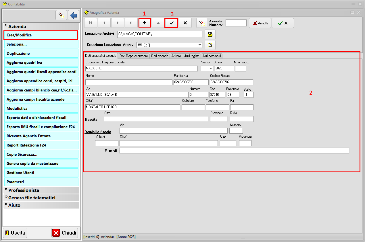Go to the next record
This screenshot has width=365, height=242.
[118, 23]
